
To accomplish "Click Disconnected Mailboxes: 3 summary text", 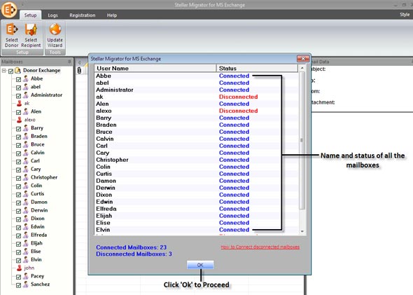I will pos(134,254).
